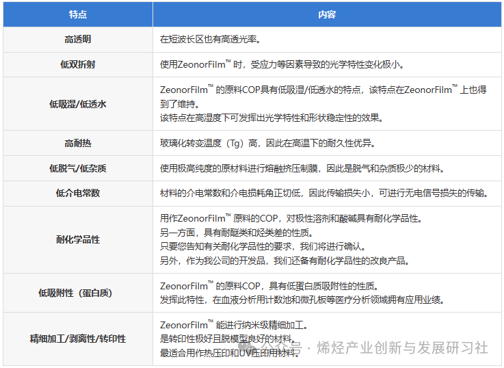Select the 低吸湿/低透水 feature cell
The height and width of the screenshot is (368, 504).
(x=78, y=104)
